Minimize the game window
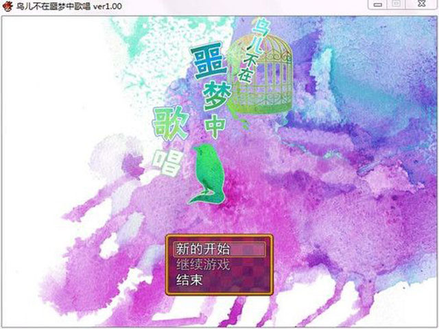 (378, 5)
